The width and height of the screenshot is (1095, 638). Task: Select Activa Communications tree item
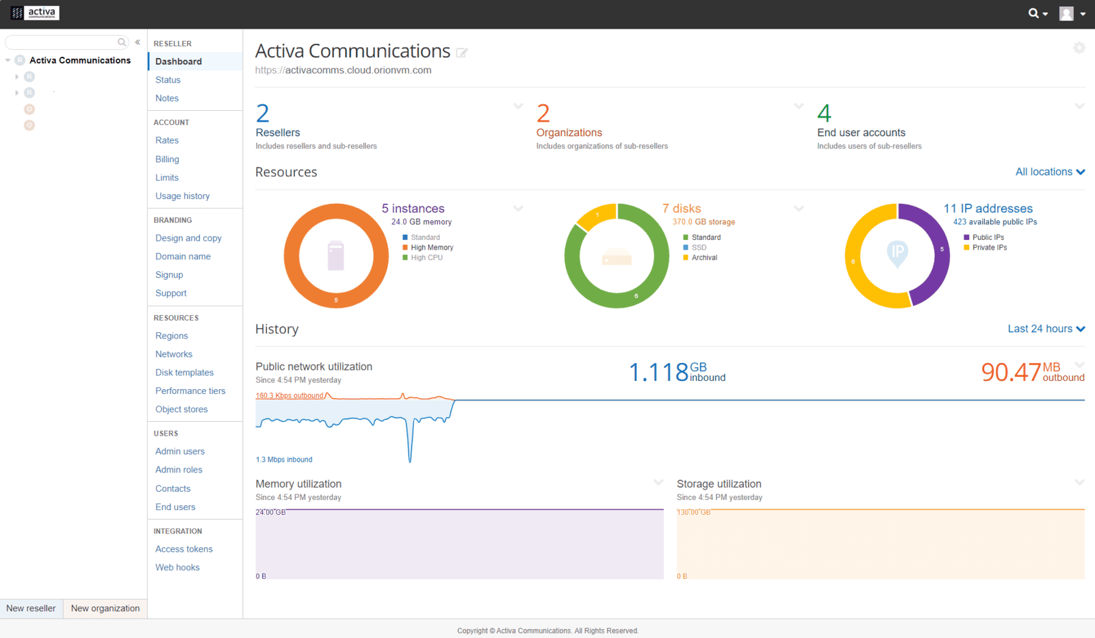pos(80,60)
